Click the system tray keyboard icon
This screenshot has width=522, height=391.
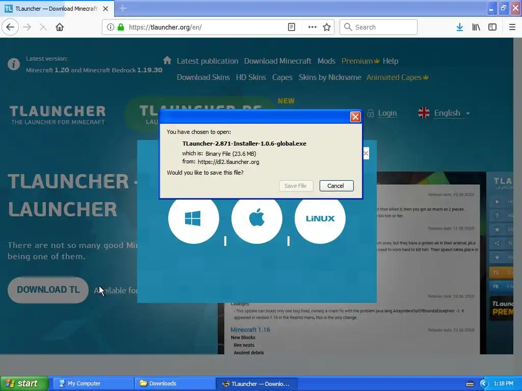click(x=469, y=384)
